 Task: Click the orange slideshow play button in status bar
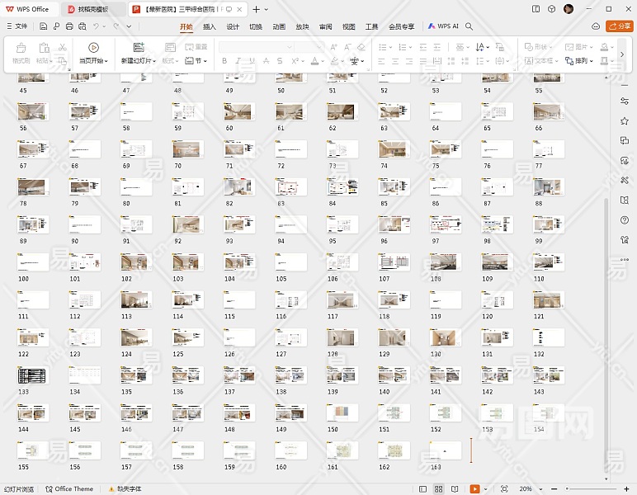coord(474,489)
